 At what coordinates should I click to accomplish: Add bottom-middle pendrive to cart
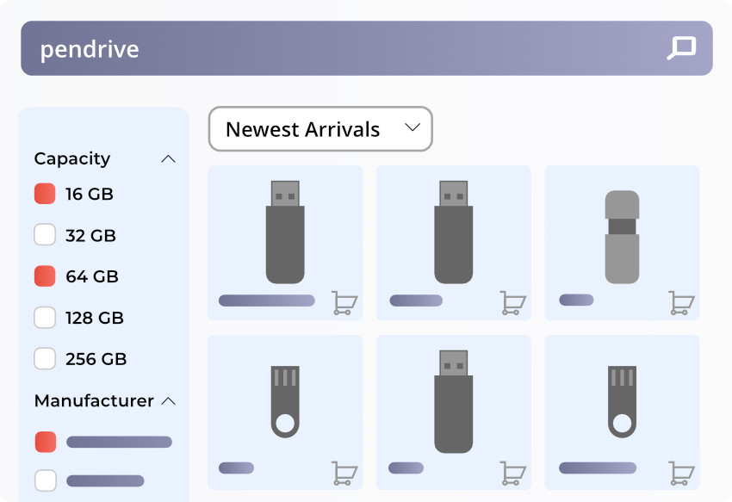click(513, 473)
